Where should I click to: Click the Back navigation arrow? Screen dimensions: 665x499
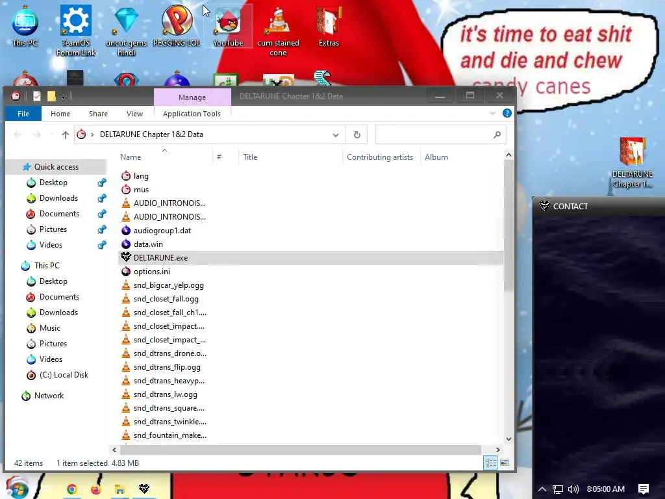18,135
